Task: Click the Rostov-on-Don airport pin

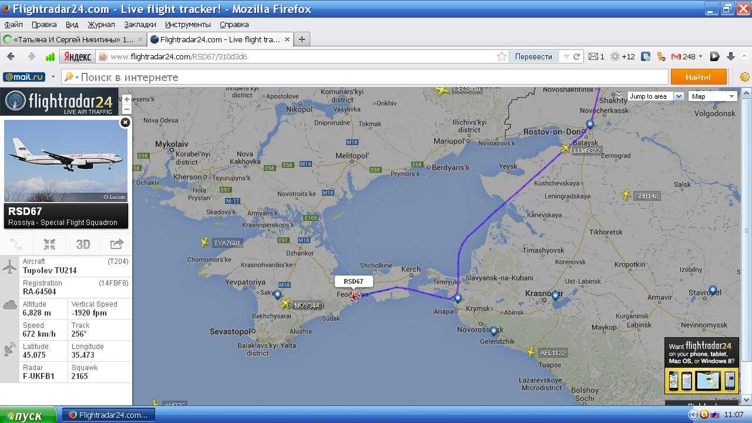Action: click(x=589, y=125)
